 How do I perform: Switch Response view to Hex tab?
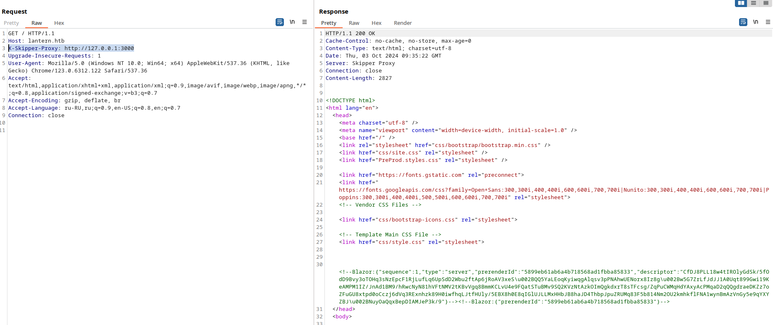coord(377,23)
